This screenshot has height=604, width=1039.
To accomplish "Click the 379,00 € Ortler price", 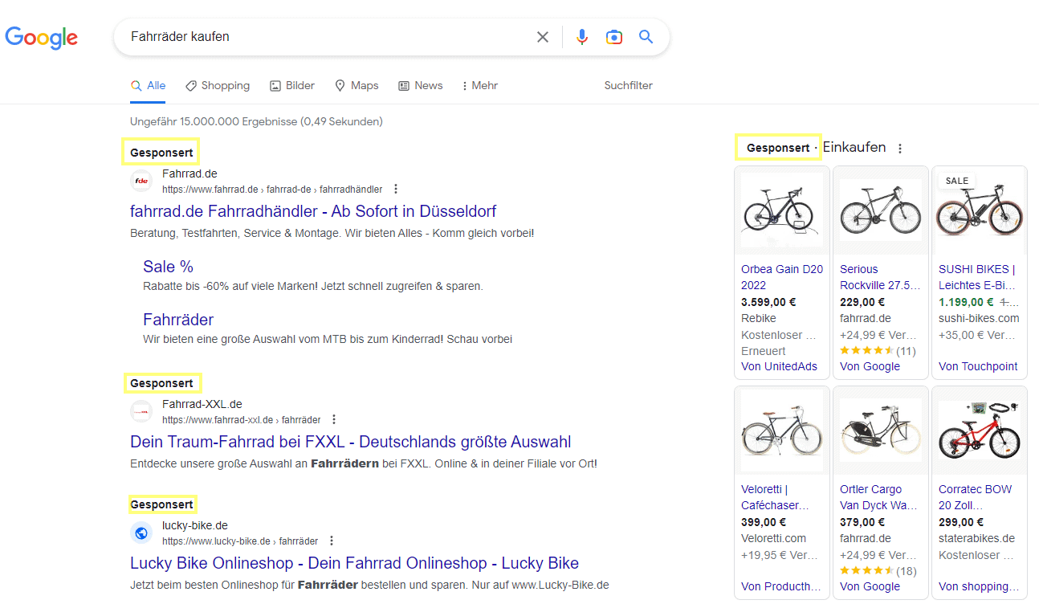I will (x=862, y=522).
